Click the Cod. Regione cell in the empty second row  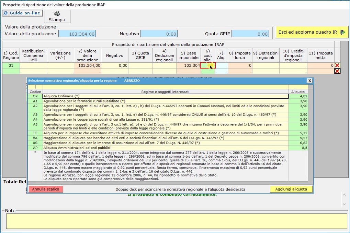11,71
